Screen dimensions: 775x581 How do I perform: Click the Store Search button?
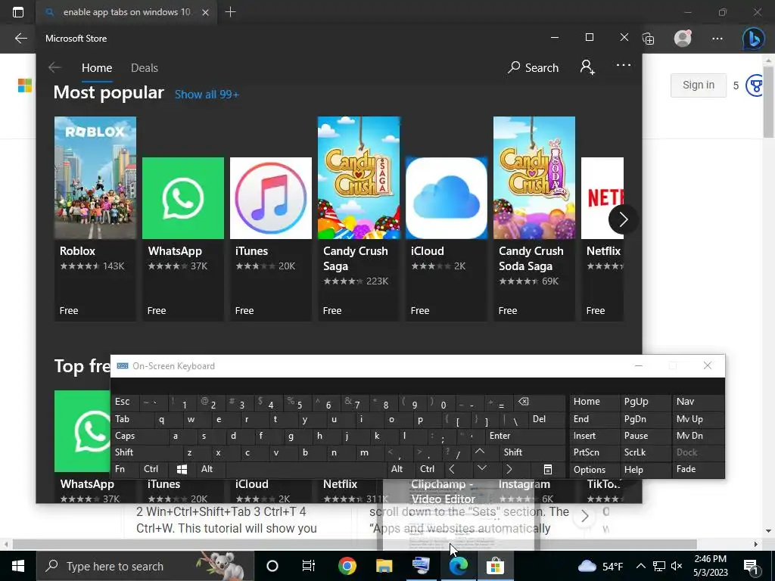[534, 67]
